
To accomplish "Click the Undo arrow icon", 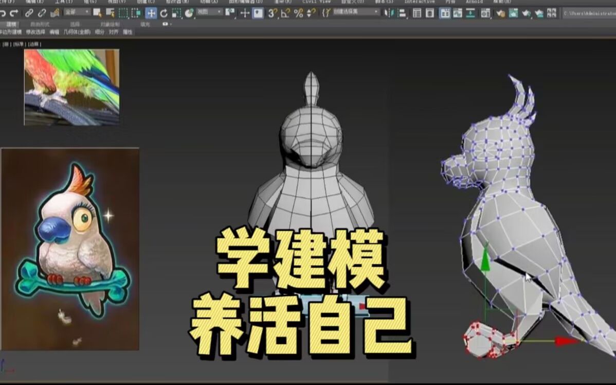I will 3,14.
